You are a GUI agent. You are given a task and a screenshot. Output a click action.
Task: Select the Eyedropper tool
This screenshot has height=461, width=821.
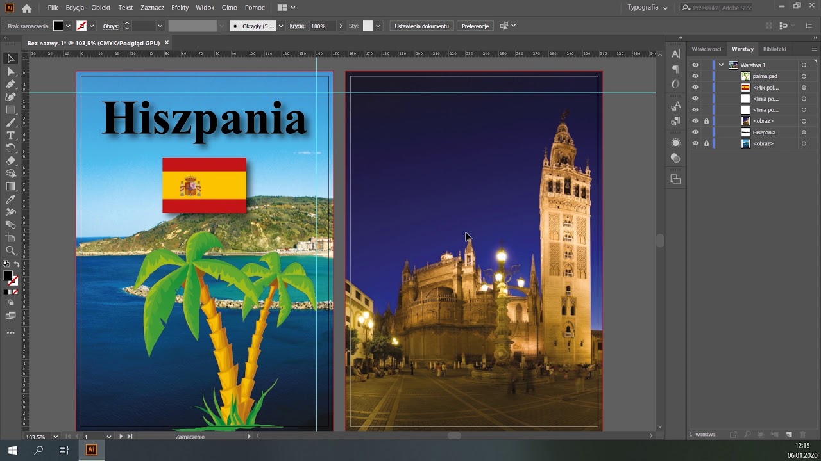[x=10, y=199]
